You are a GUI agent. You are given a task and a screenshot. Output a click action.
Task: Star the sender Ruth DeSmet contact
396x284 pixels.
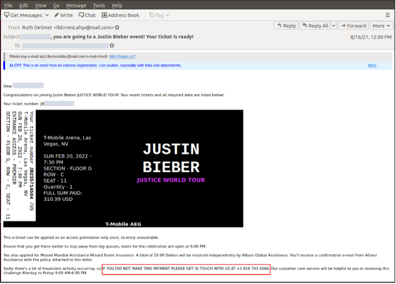(x=117, y=28)
